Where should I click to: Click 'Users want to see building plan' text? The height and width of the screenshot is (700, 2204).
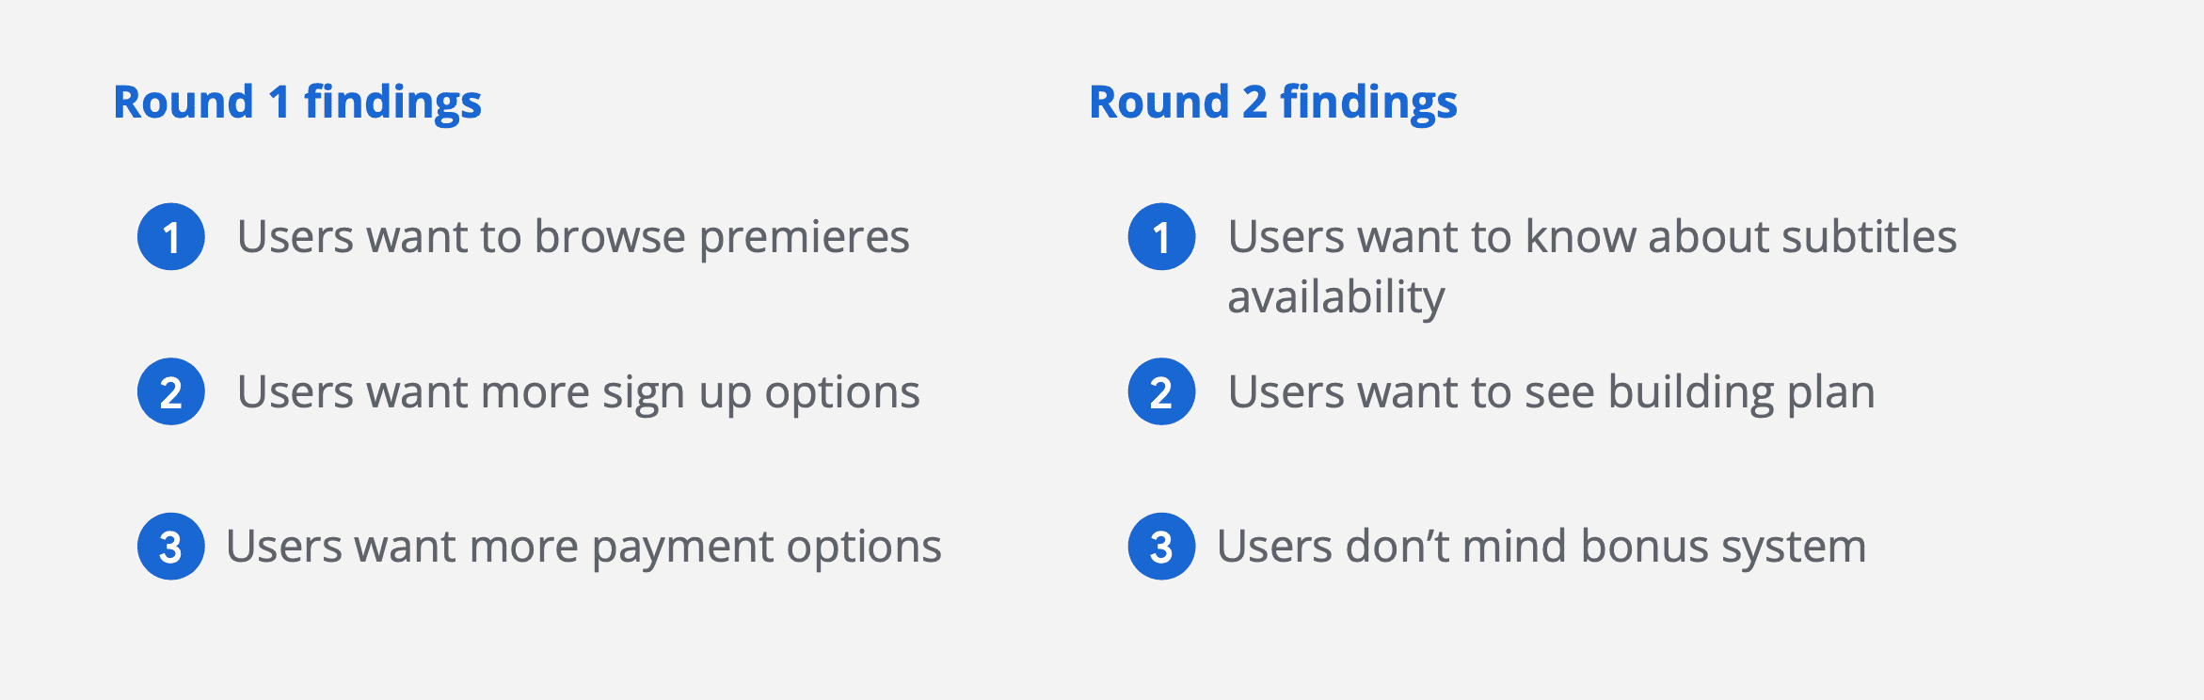click(1552, 393)
